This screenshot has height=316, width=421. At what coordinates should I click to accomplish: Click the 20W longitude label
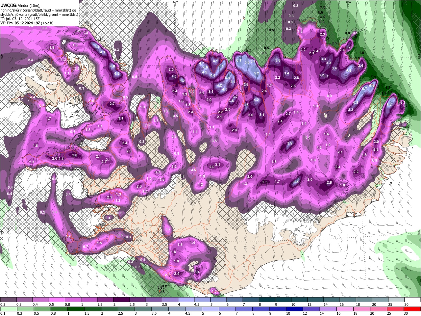click(x=175, y=1)
